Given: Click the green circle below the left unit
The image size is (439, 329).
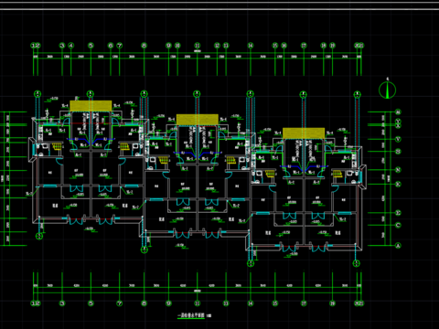Looking at the screenshot, I should [x=39, y=236].
